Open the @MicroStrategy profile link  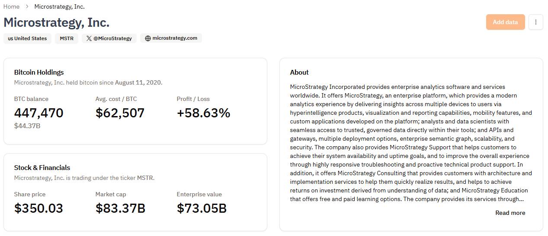(109, 38)
